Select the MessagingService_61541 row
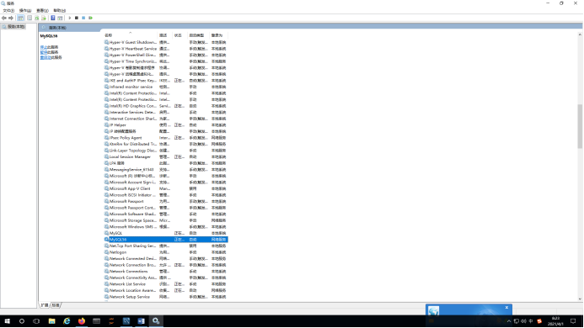The width and height of the screenshot is (584, 328). pos(166,170)
